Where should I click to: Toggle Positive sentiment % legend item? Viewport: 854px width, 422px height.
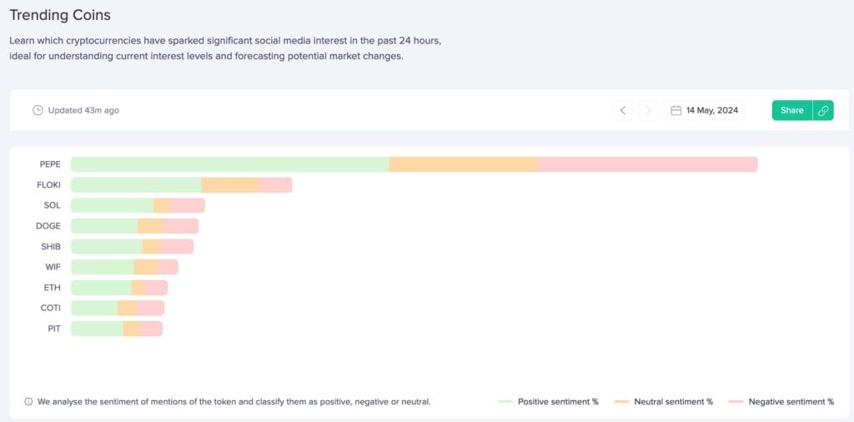548,402
